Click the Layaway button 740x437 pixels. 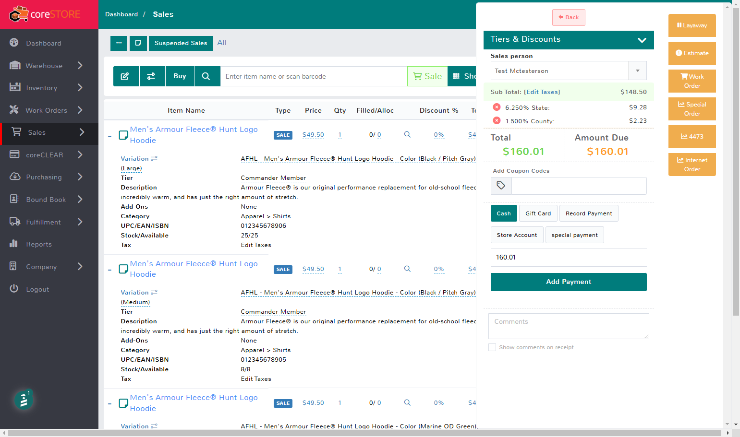[692, 25]
